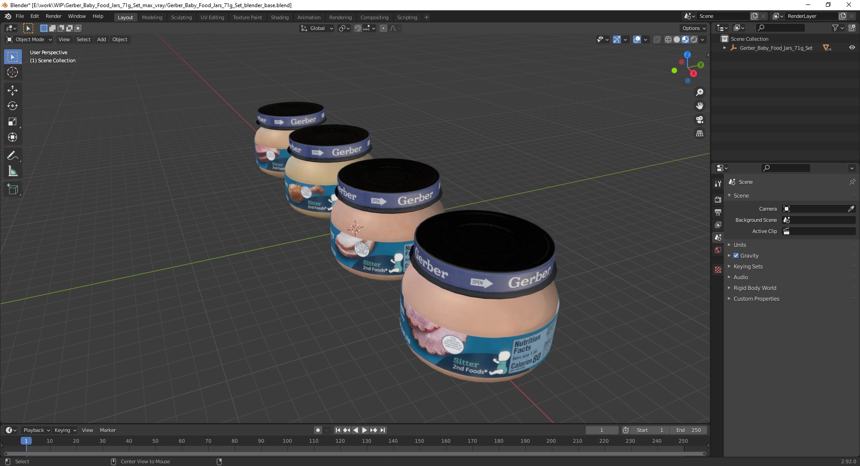Select the Measure tool
860x466 pixels.
tap(13, 171)
